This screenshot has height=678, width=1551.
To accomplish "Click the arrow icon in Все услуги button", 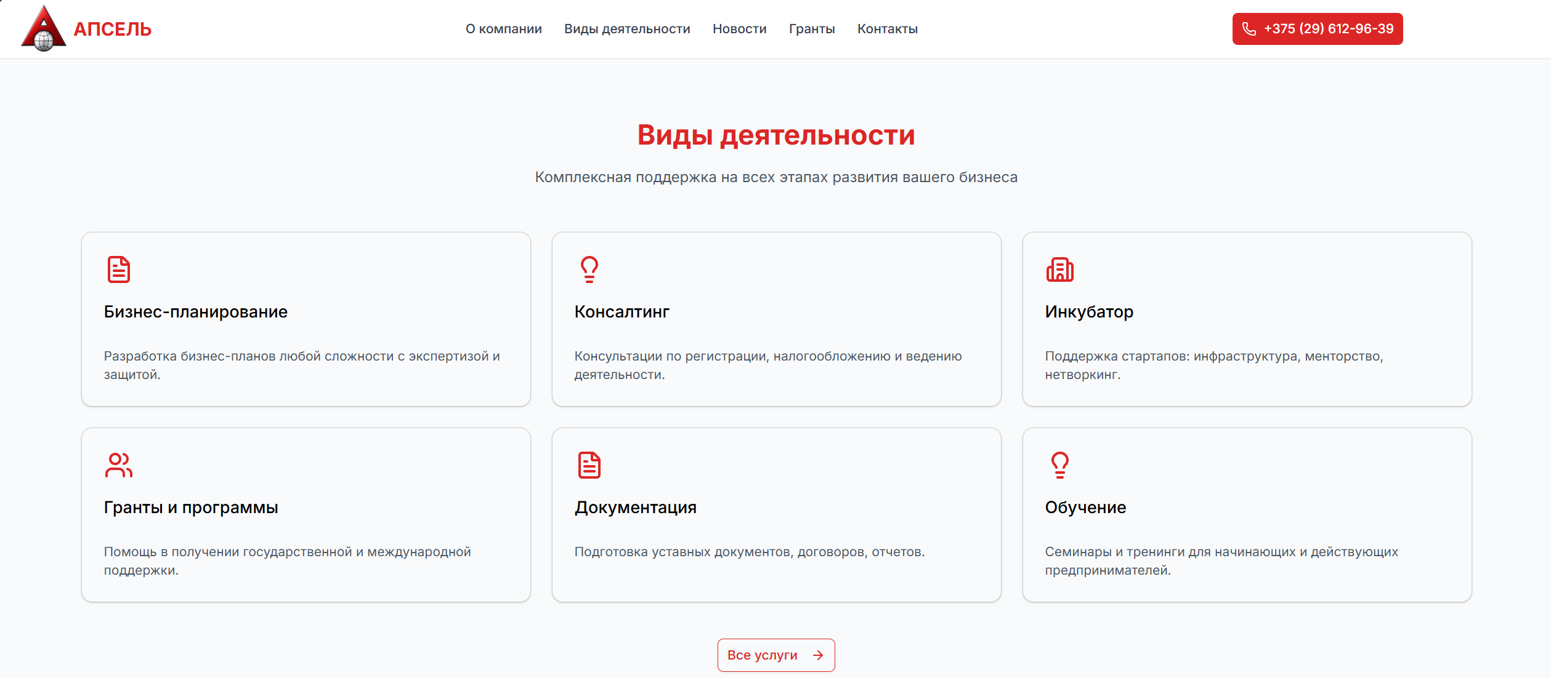I will point(818,655).
